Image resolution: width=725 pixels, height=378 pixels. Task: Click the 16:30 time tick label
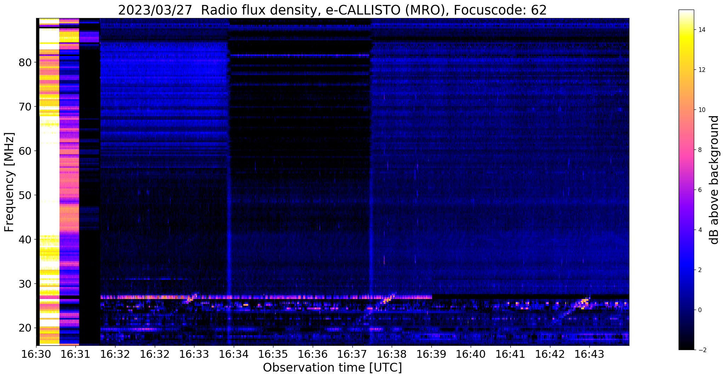tap(36, 354)
